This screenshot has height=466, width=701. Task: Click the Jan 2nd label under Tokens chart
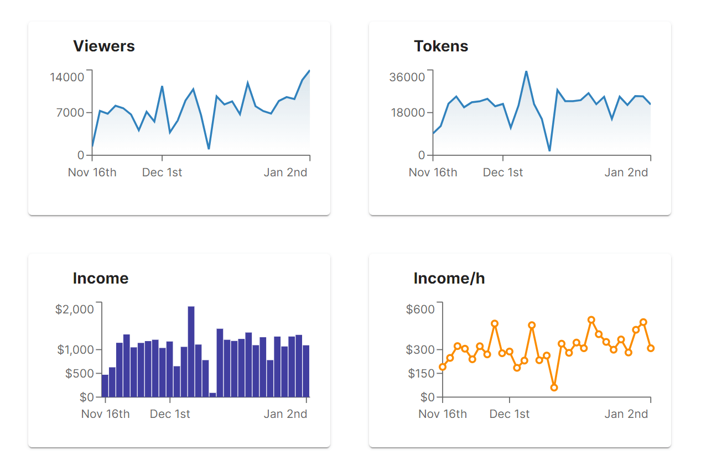[x=626, y=172]
